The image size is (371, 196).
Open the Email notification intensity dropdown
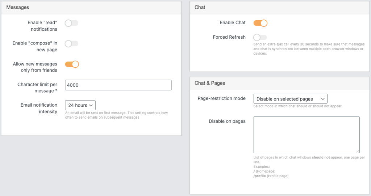[x=80, y=105]
